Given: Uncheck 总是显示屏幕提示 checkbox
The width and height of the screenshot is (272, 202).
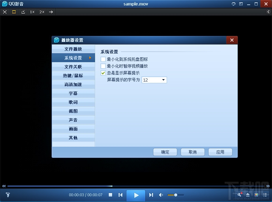Looking at the screenshot, I should [x=103, y=73].
